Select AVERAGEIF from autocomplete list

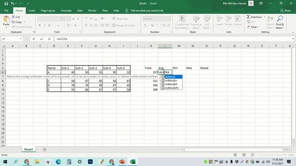(x=172, y=84)
